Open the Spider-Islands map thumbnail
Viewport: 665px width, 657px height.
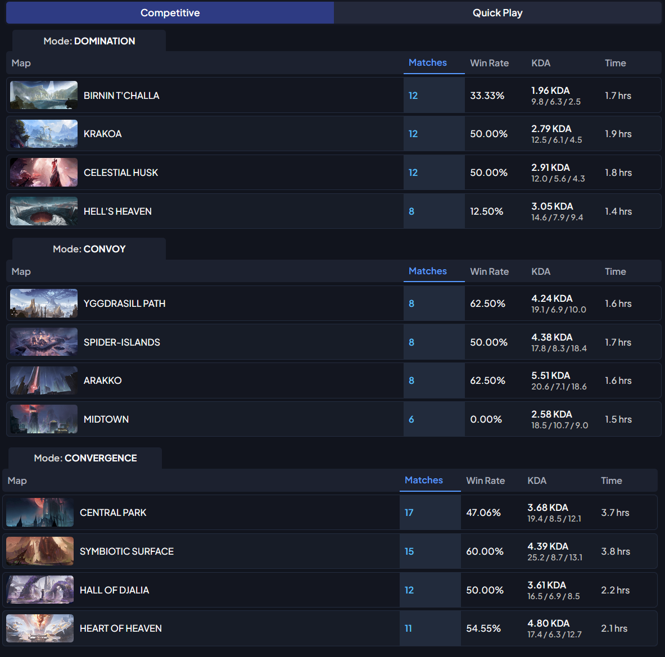(44, 342)
